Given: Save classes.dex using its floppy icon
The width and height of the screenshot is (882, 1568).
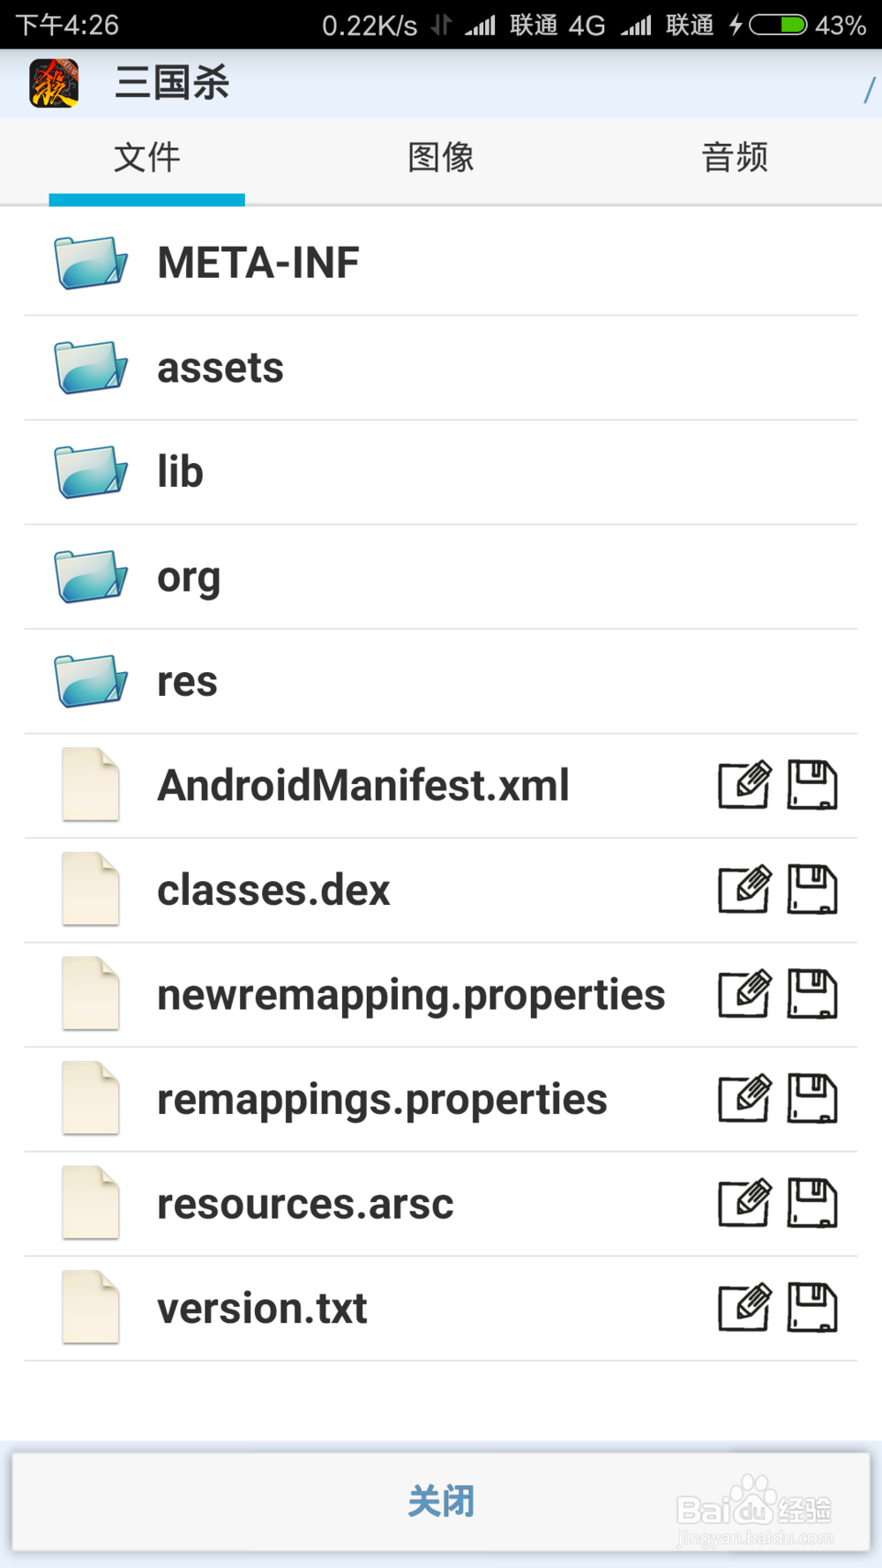Looking at the screenshot, I should click(812, 890).
